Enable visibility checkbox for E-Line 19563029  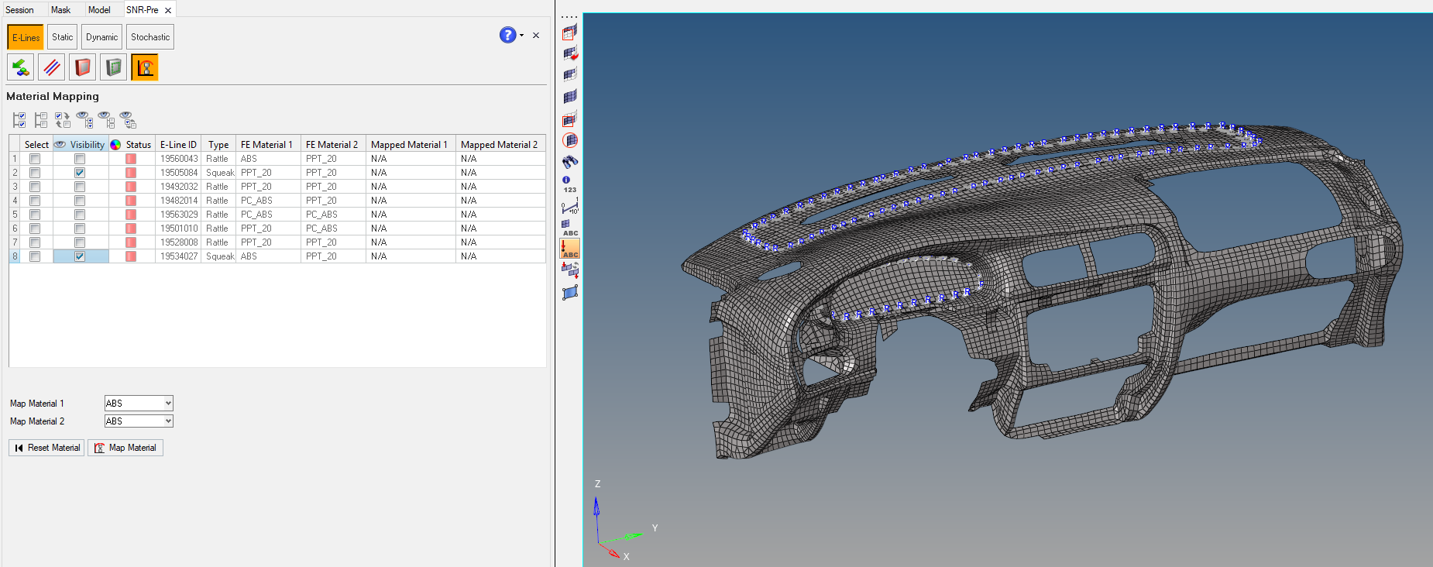point(80,215)
